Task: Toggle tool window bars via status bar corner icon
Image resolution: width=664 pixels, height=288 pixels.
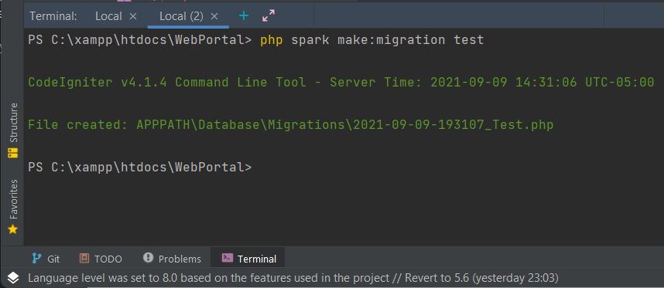Action: coord(13,278)
